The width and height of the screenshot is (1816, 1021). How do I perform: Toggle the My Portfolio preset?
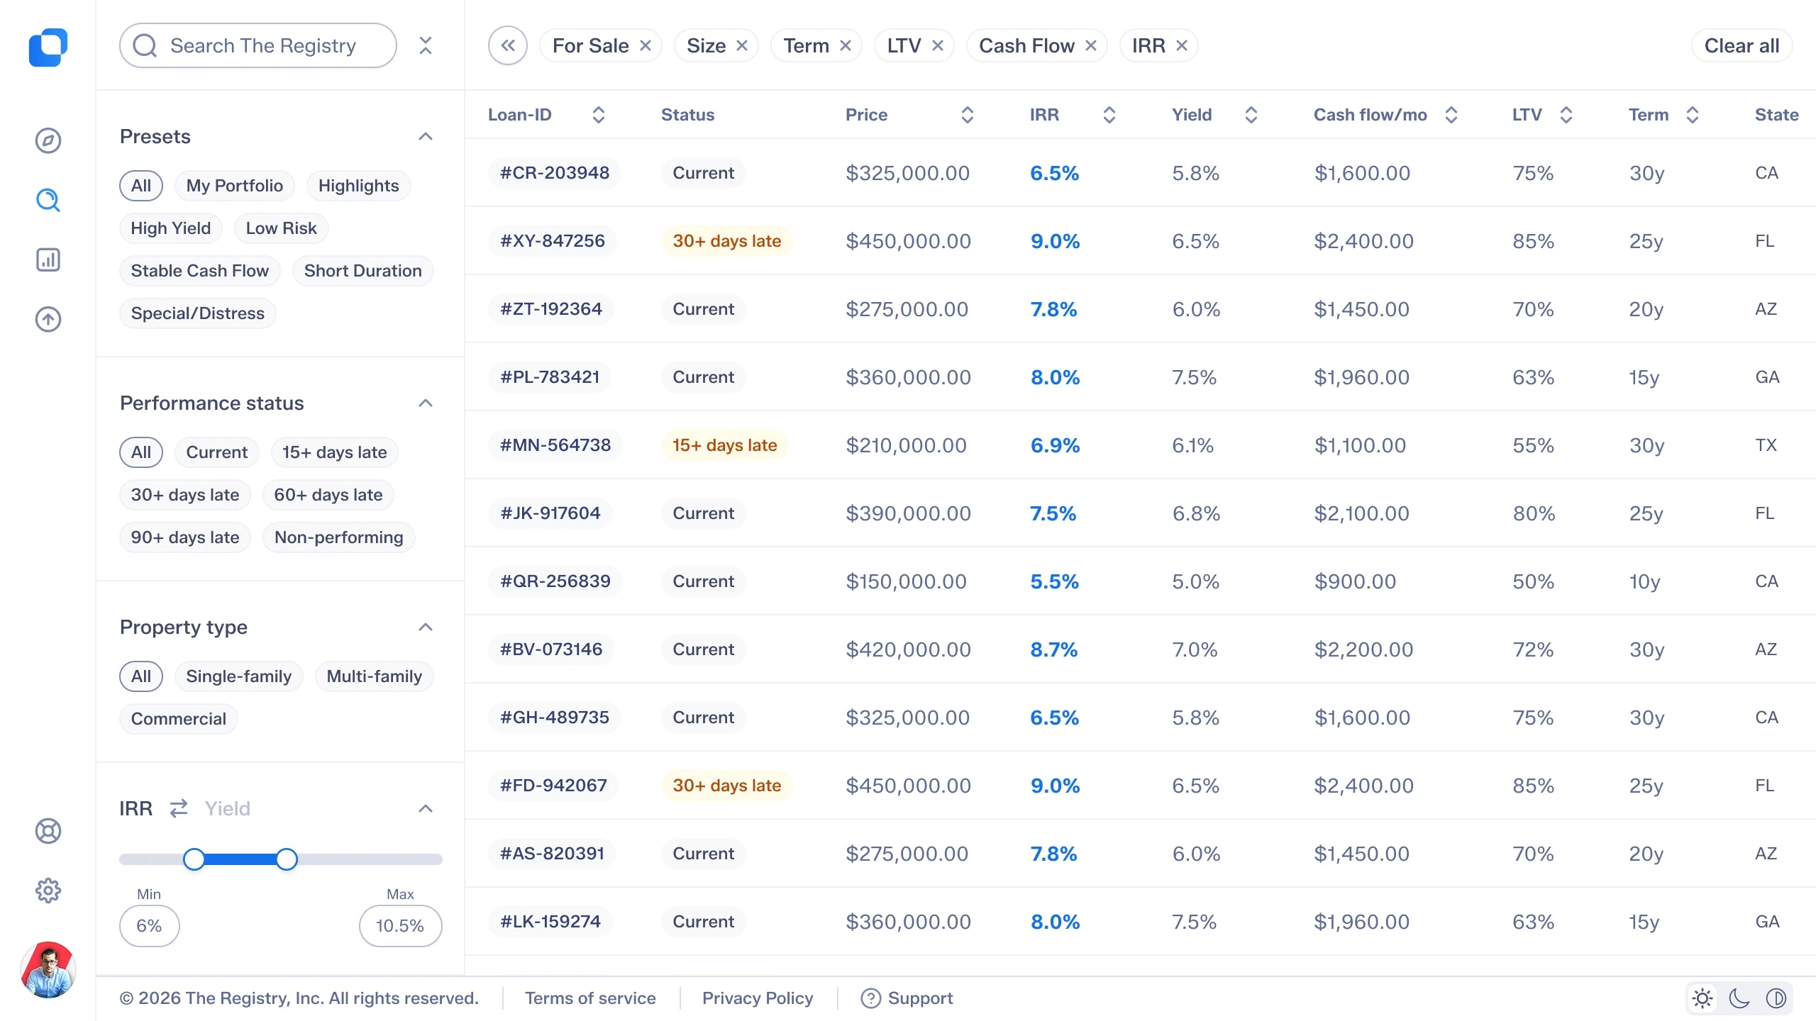pos(235,186)
